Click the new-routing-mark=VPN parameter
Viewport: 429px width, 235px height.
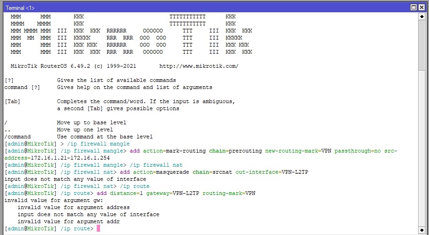click(298, 151)
